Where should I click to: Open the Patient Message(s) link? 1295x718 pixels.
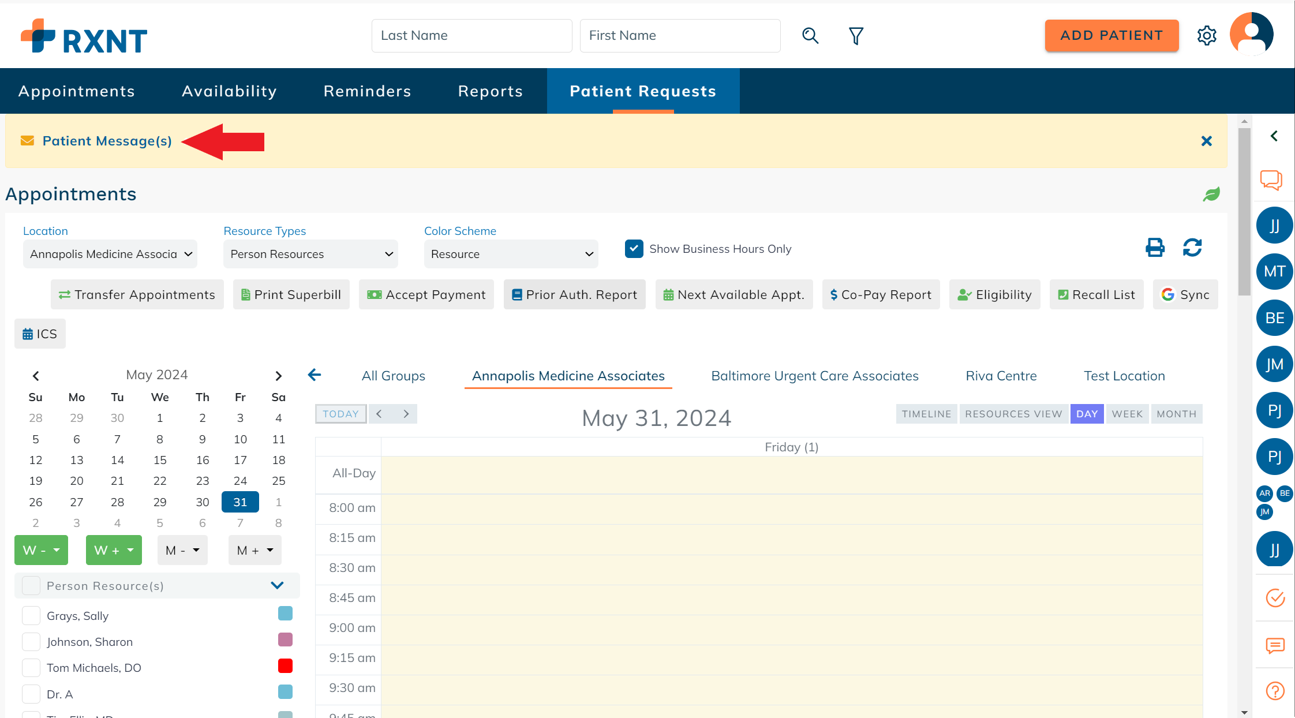tap(107, 141)
